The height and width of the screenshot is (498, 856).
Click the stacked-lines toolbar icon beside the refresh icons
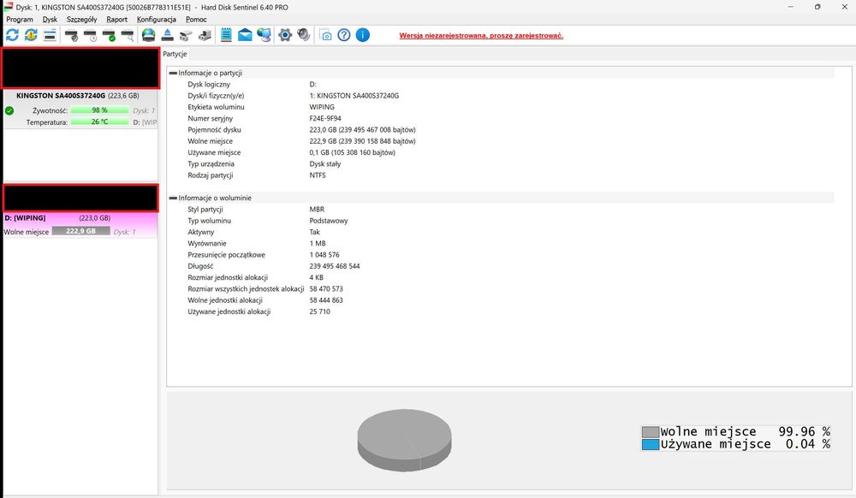tap(50, 35)
